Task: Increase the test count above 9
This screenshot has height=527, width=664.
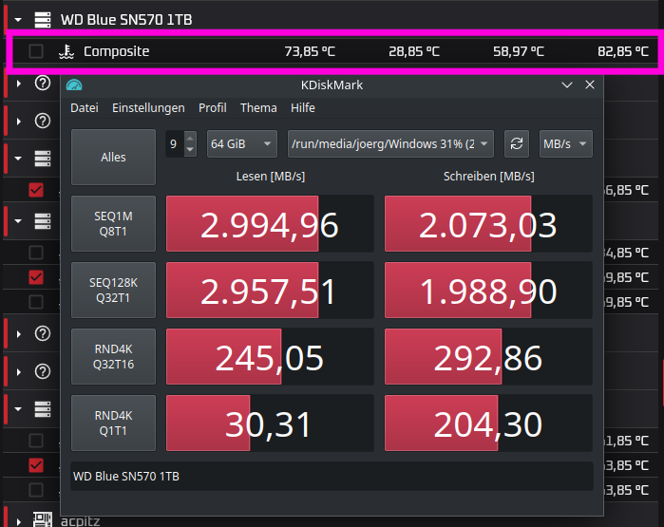Action: (190, 138)
